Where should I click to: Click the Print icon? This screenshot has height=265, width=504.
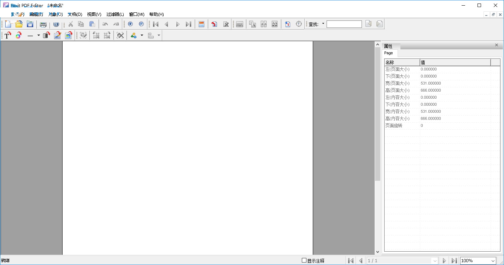pos(42,24)
